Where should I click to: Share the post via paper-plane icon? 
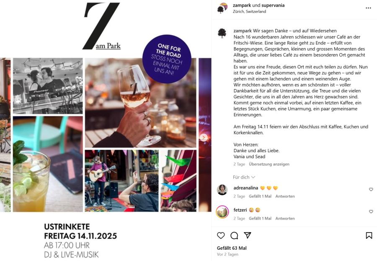[x=248, y=235]
